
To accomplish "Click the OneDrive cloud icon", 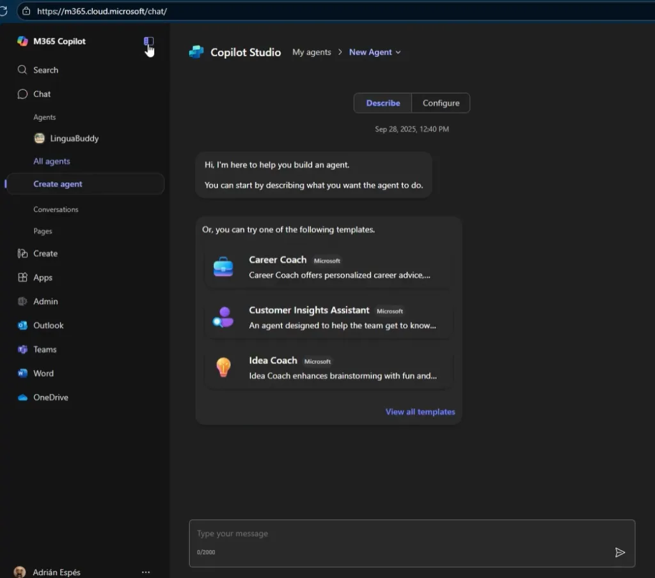I will [22, 397].
